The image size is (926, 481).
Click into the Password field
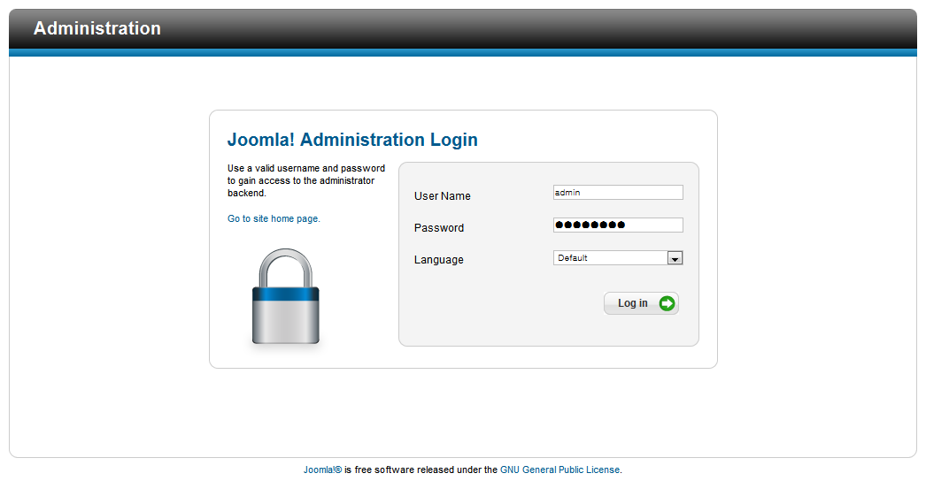click(618, 225)
